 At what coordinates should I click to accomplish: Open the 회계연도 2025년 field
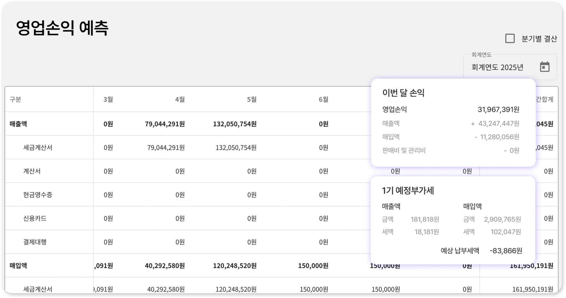coord(497,67)
